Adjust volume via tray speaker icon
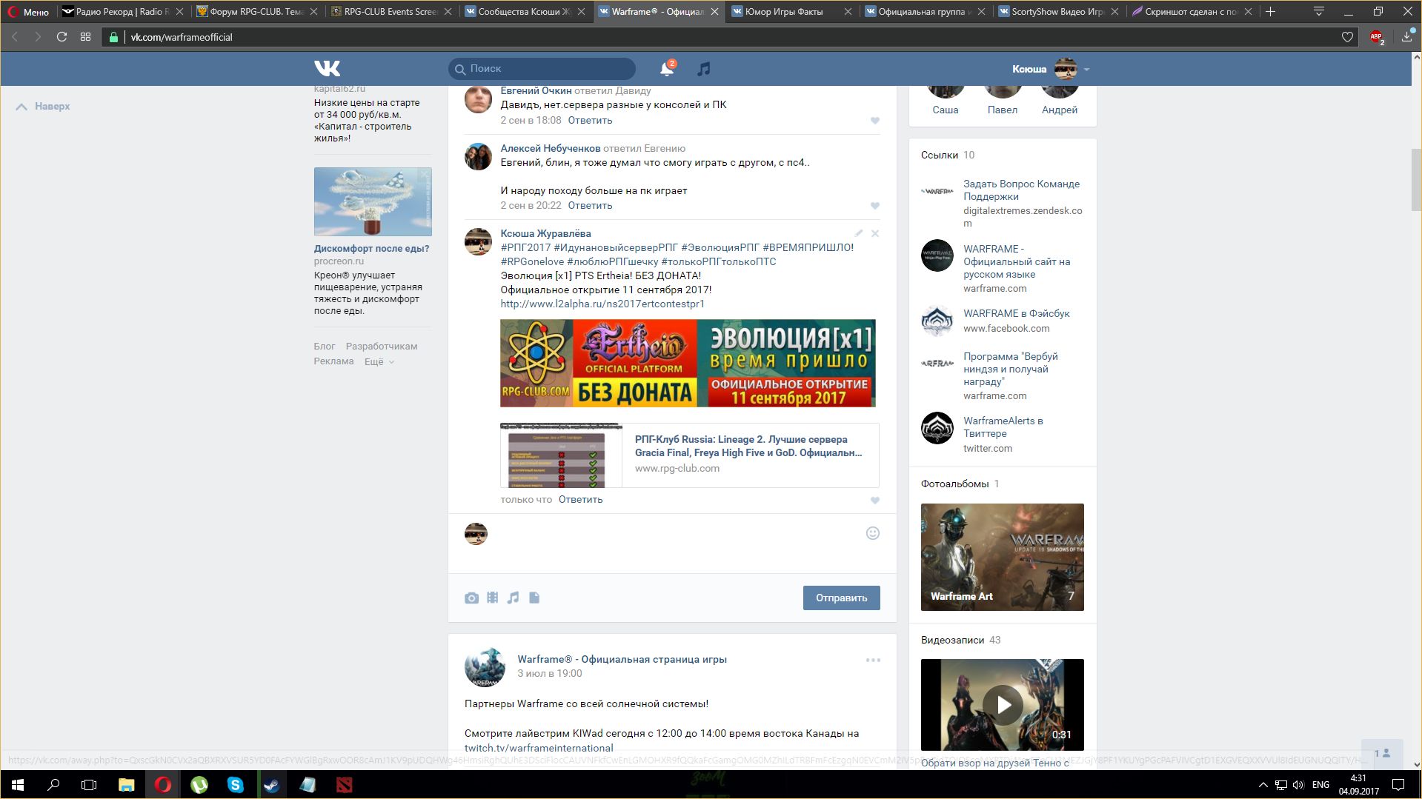1422x799 pixels. point(1298,785)
